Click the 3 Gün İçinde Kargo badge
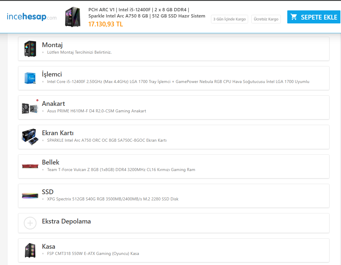 [x=229, y=19]
